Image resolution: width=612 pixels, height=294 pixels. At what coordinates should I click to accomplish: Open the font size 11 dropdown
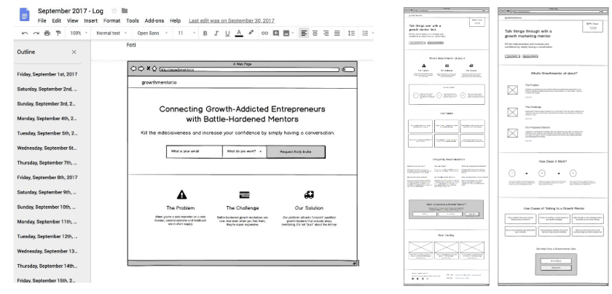(x=186, y=33)
